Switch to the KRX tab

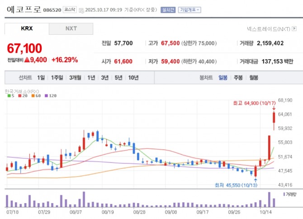pyautogui.click(x=27, y=28)
